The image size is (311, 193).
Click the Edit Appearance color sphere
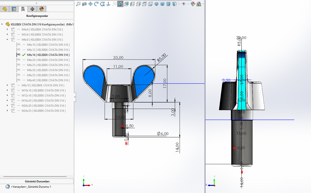[x=193, y=4]
